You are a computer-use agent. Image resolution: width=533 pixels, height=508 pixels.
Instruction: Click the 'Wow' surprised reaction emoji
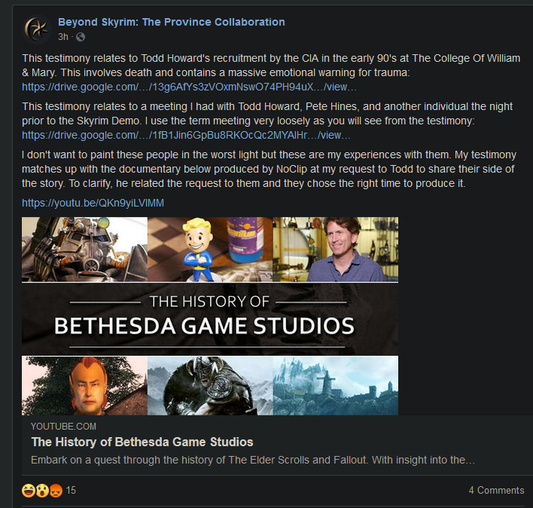42,491
